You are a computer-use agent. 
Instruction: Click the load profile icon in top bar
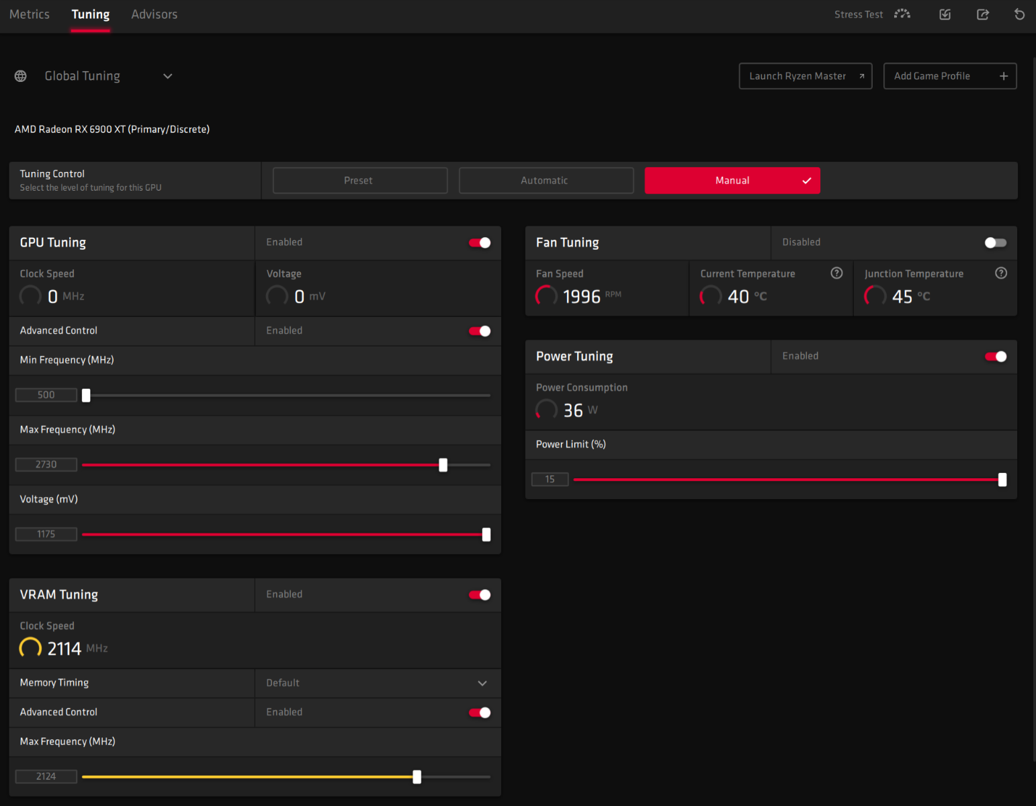(945, 14)
